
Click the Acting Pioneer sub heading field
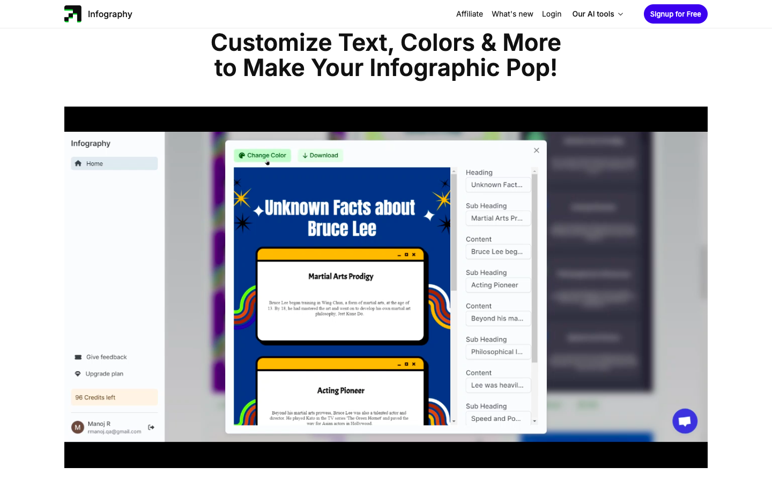coord(498,285)
